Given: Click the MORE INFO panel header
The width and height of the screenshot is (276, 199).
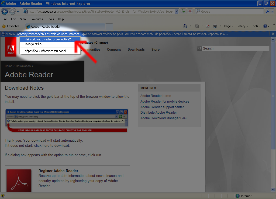Looking at the screenshot, I should (169, 88).
